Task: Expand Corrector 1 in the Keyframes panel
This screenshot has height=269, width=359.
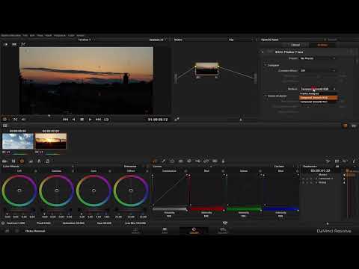Action: (x=316, y=179)
